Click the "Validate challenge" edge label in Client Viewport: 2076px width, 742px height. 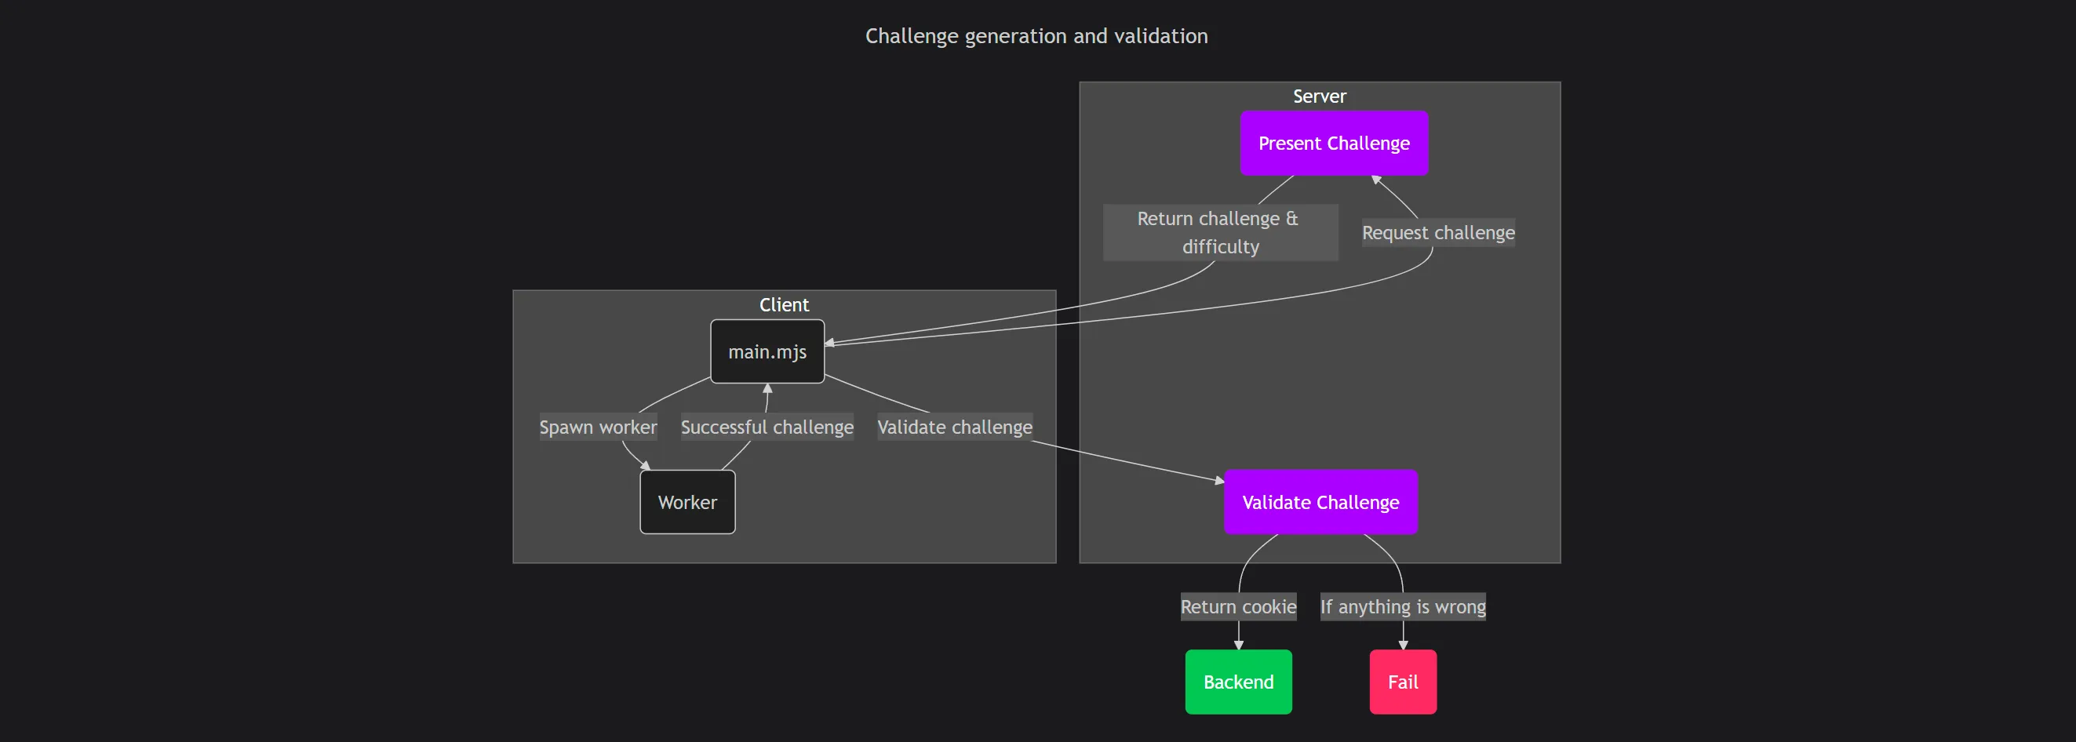(x=954, y=427)
